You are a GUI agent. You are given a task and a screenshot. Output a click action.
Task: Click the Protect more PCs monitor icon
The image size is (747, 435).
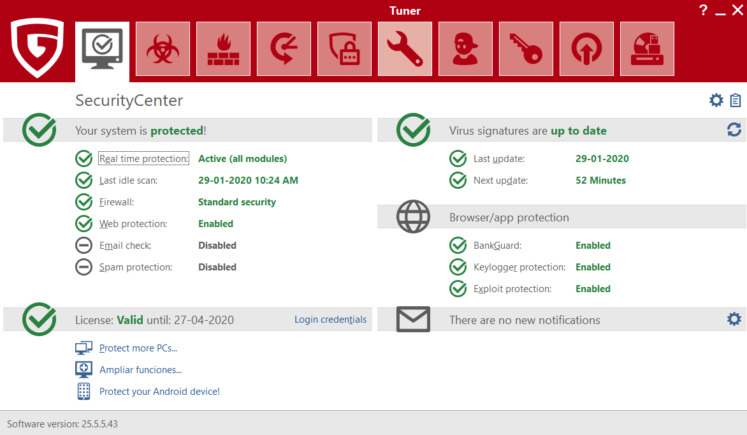click(x=84, y=348)
